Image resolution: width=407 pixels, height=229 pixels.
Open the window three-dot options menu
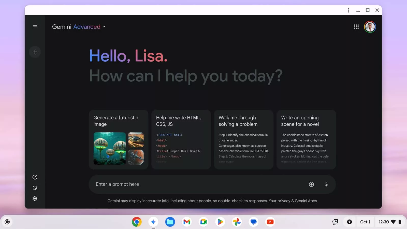click(348, 10)
